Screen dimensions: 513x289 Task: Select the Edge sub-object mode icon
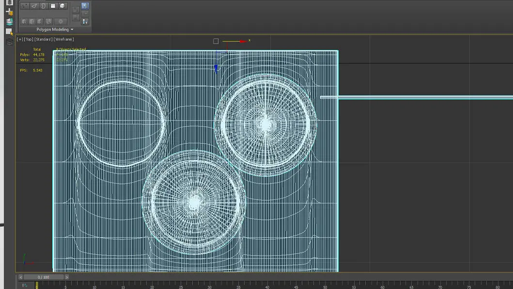coord(34,6)
